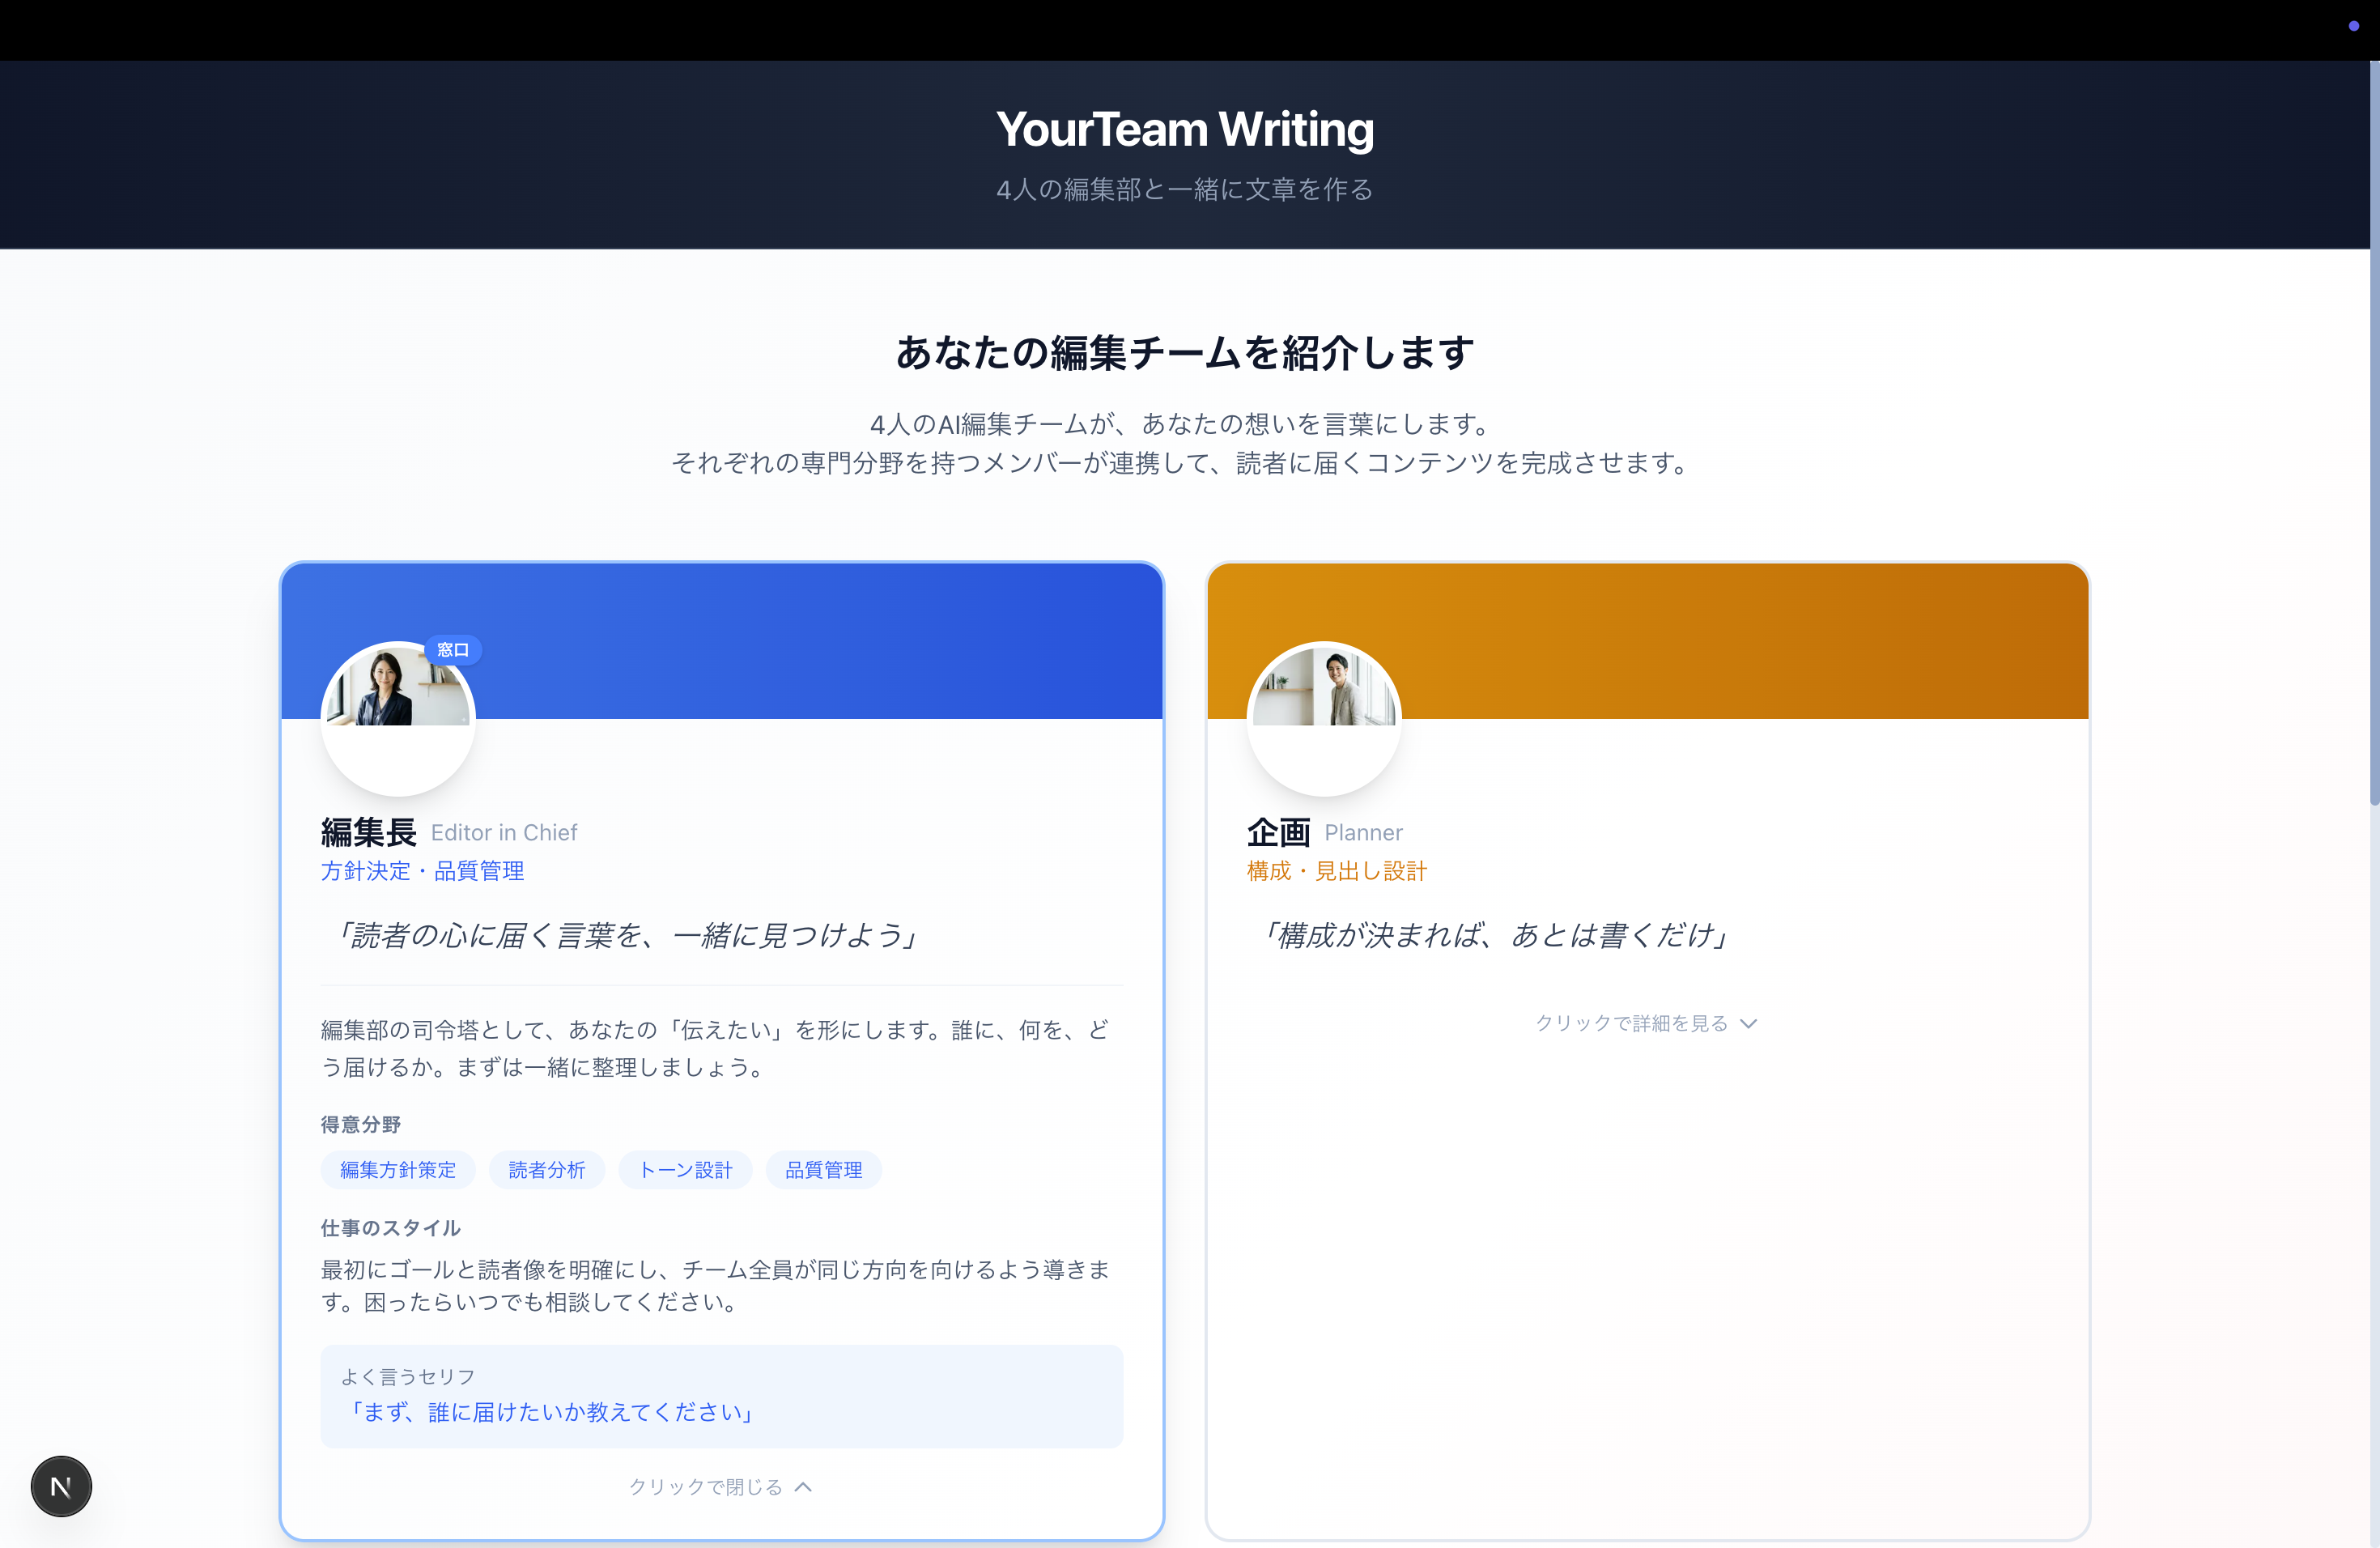This screenshot has height=1548, width=2380.
Task: Click the よく言うセリフ quote box
Action: pyautogui.click(x=721, y=1396)
